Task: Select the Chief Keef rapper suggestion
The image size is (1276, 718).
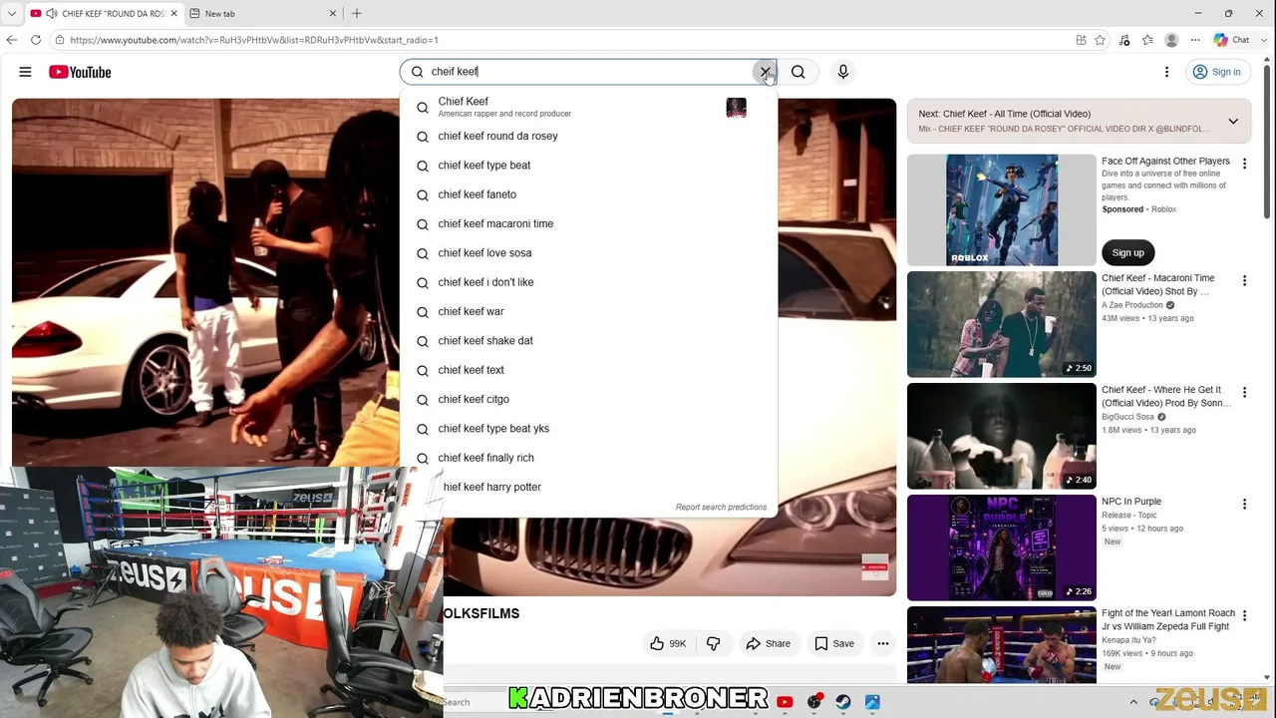Action: coord(588,107)
